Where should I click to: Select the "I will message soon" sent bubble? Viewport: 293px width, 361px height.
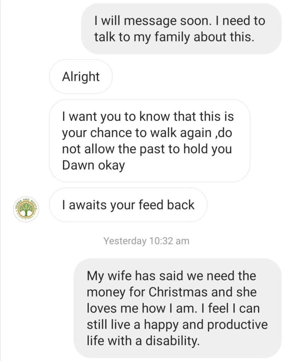[181, 29]
